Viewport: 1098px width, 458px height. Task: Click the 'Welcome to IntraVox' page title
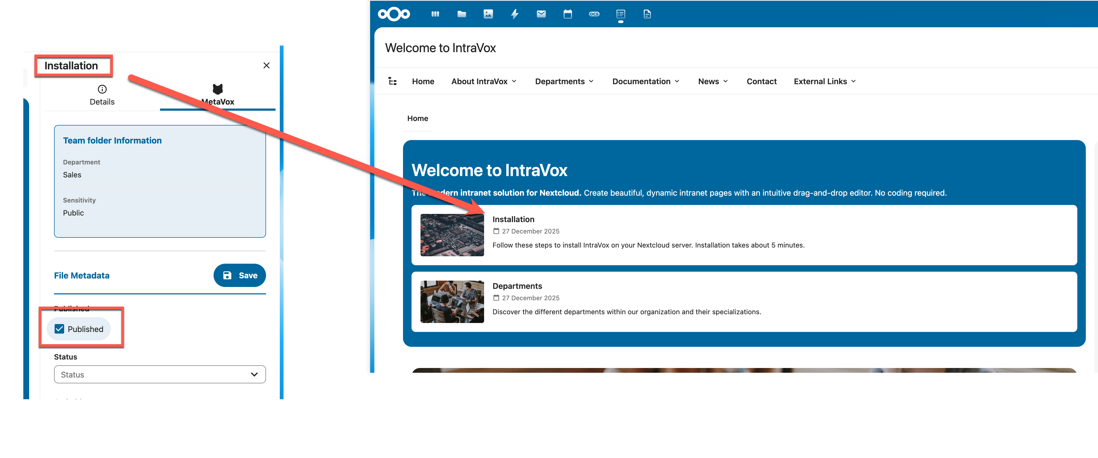pyautogui.click(x=441, y=48)
